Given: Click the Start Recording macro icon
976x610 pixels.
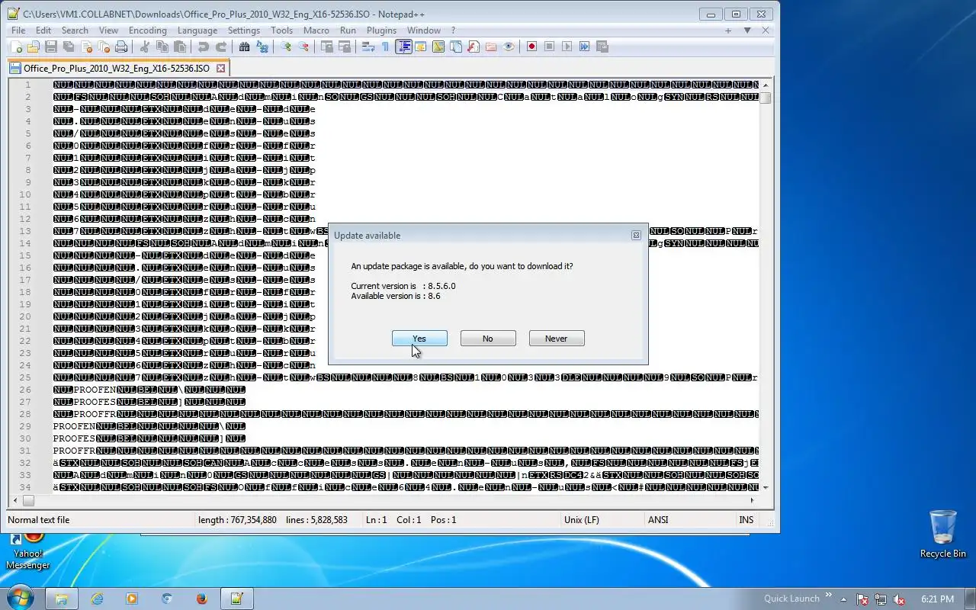Looking at the screenshot, I should [531, 47].
